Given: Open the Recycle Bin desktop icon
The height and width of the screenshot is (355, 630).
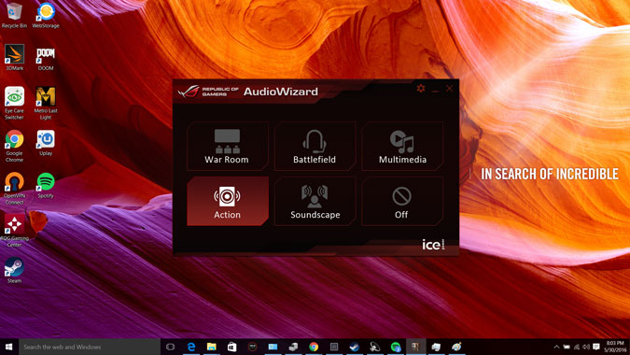Looking at the screenshot, I should click(14, 16).
